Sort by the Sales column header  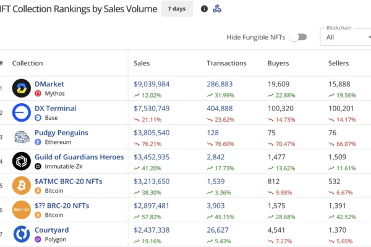pyautogui.click(x=142, y=63)
